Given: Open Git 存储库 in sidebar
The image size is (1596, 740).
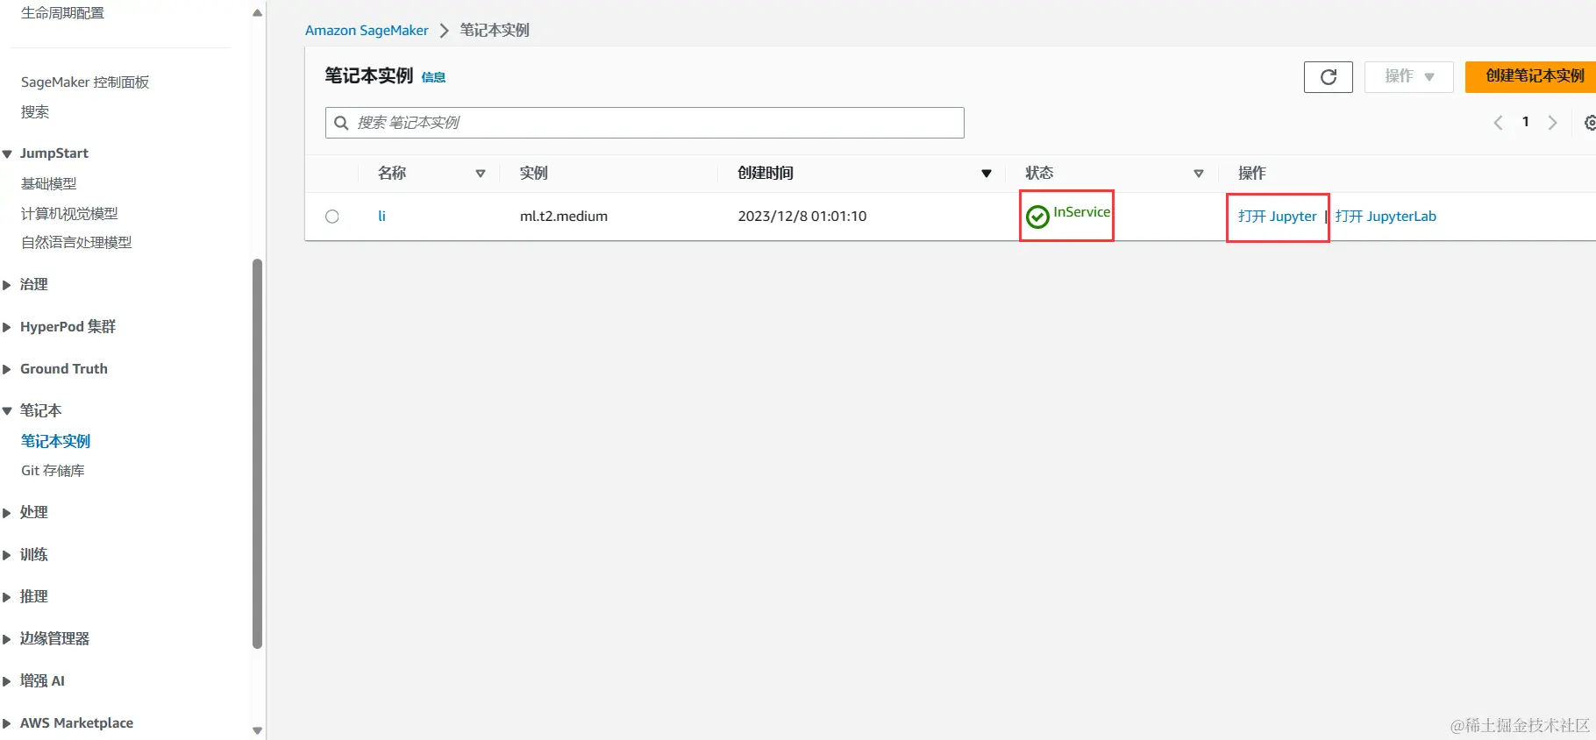Looking at the screenshot, I should coord(53,471).
